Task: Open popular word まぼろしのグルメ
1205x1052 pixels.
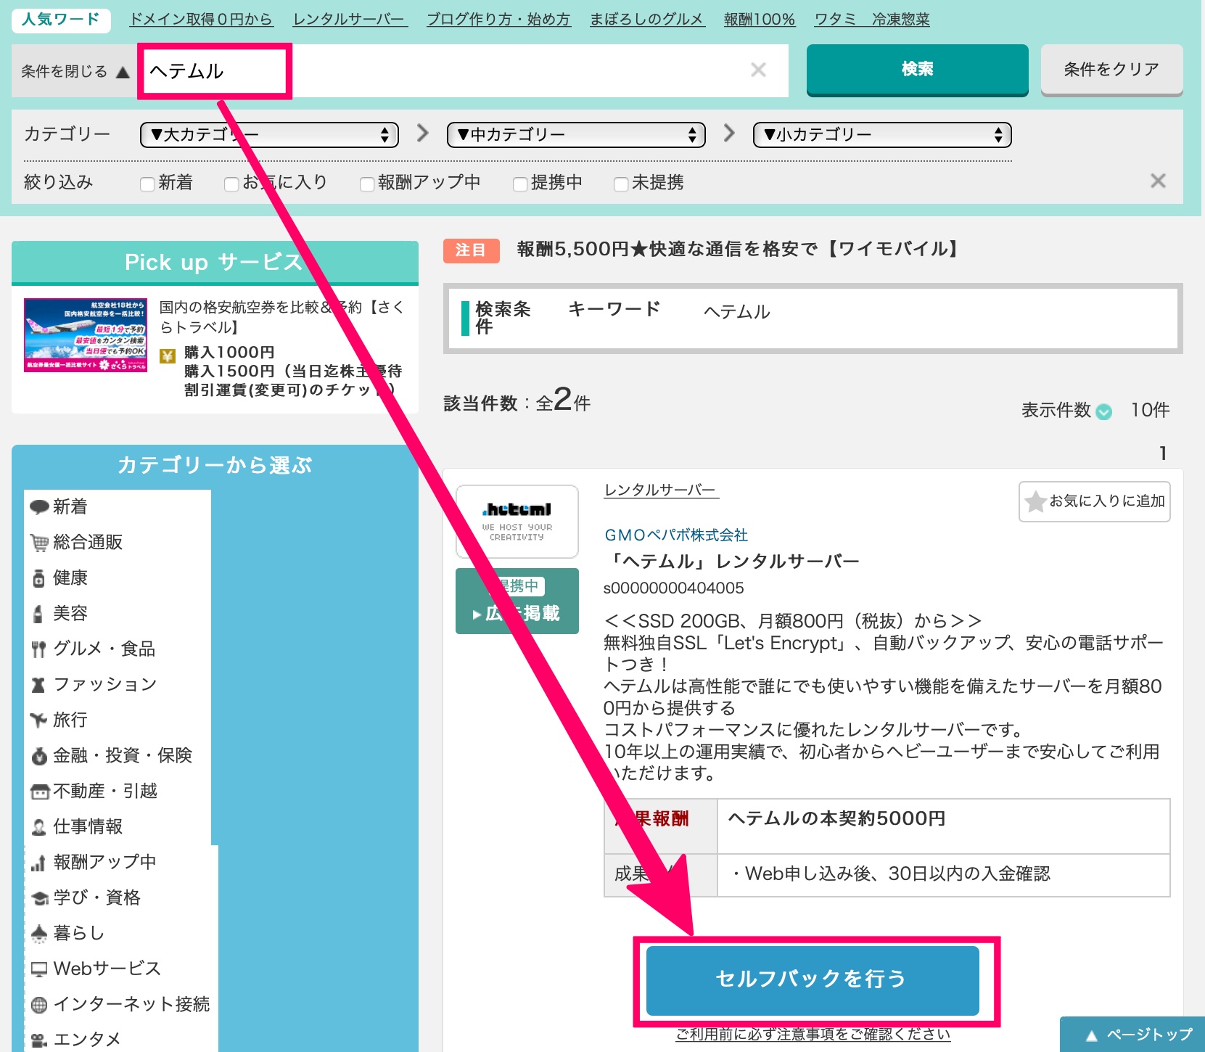Action: click(x=646, y=20)
